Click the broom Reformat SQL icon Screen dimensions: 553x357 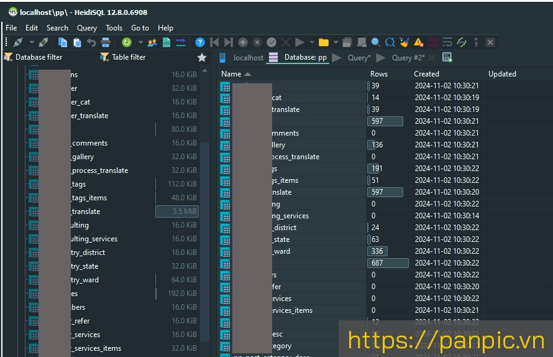[x=404, y=42]
